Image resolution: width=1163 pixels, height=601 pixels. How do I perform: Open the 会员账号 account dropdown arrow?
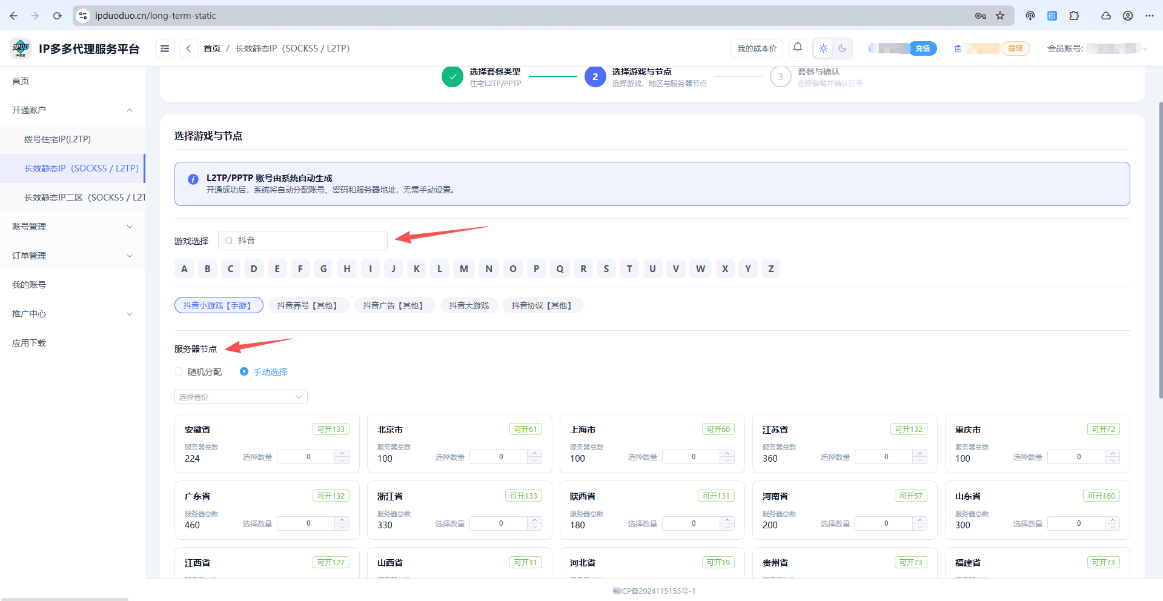point(1145,48)
